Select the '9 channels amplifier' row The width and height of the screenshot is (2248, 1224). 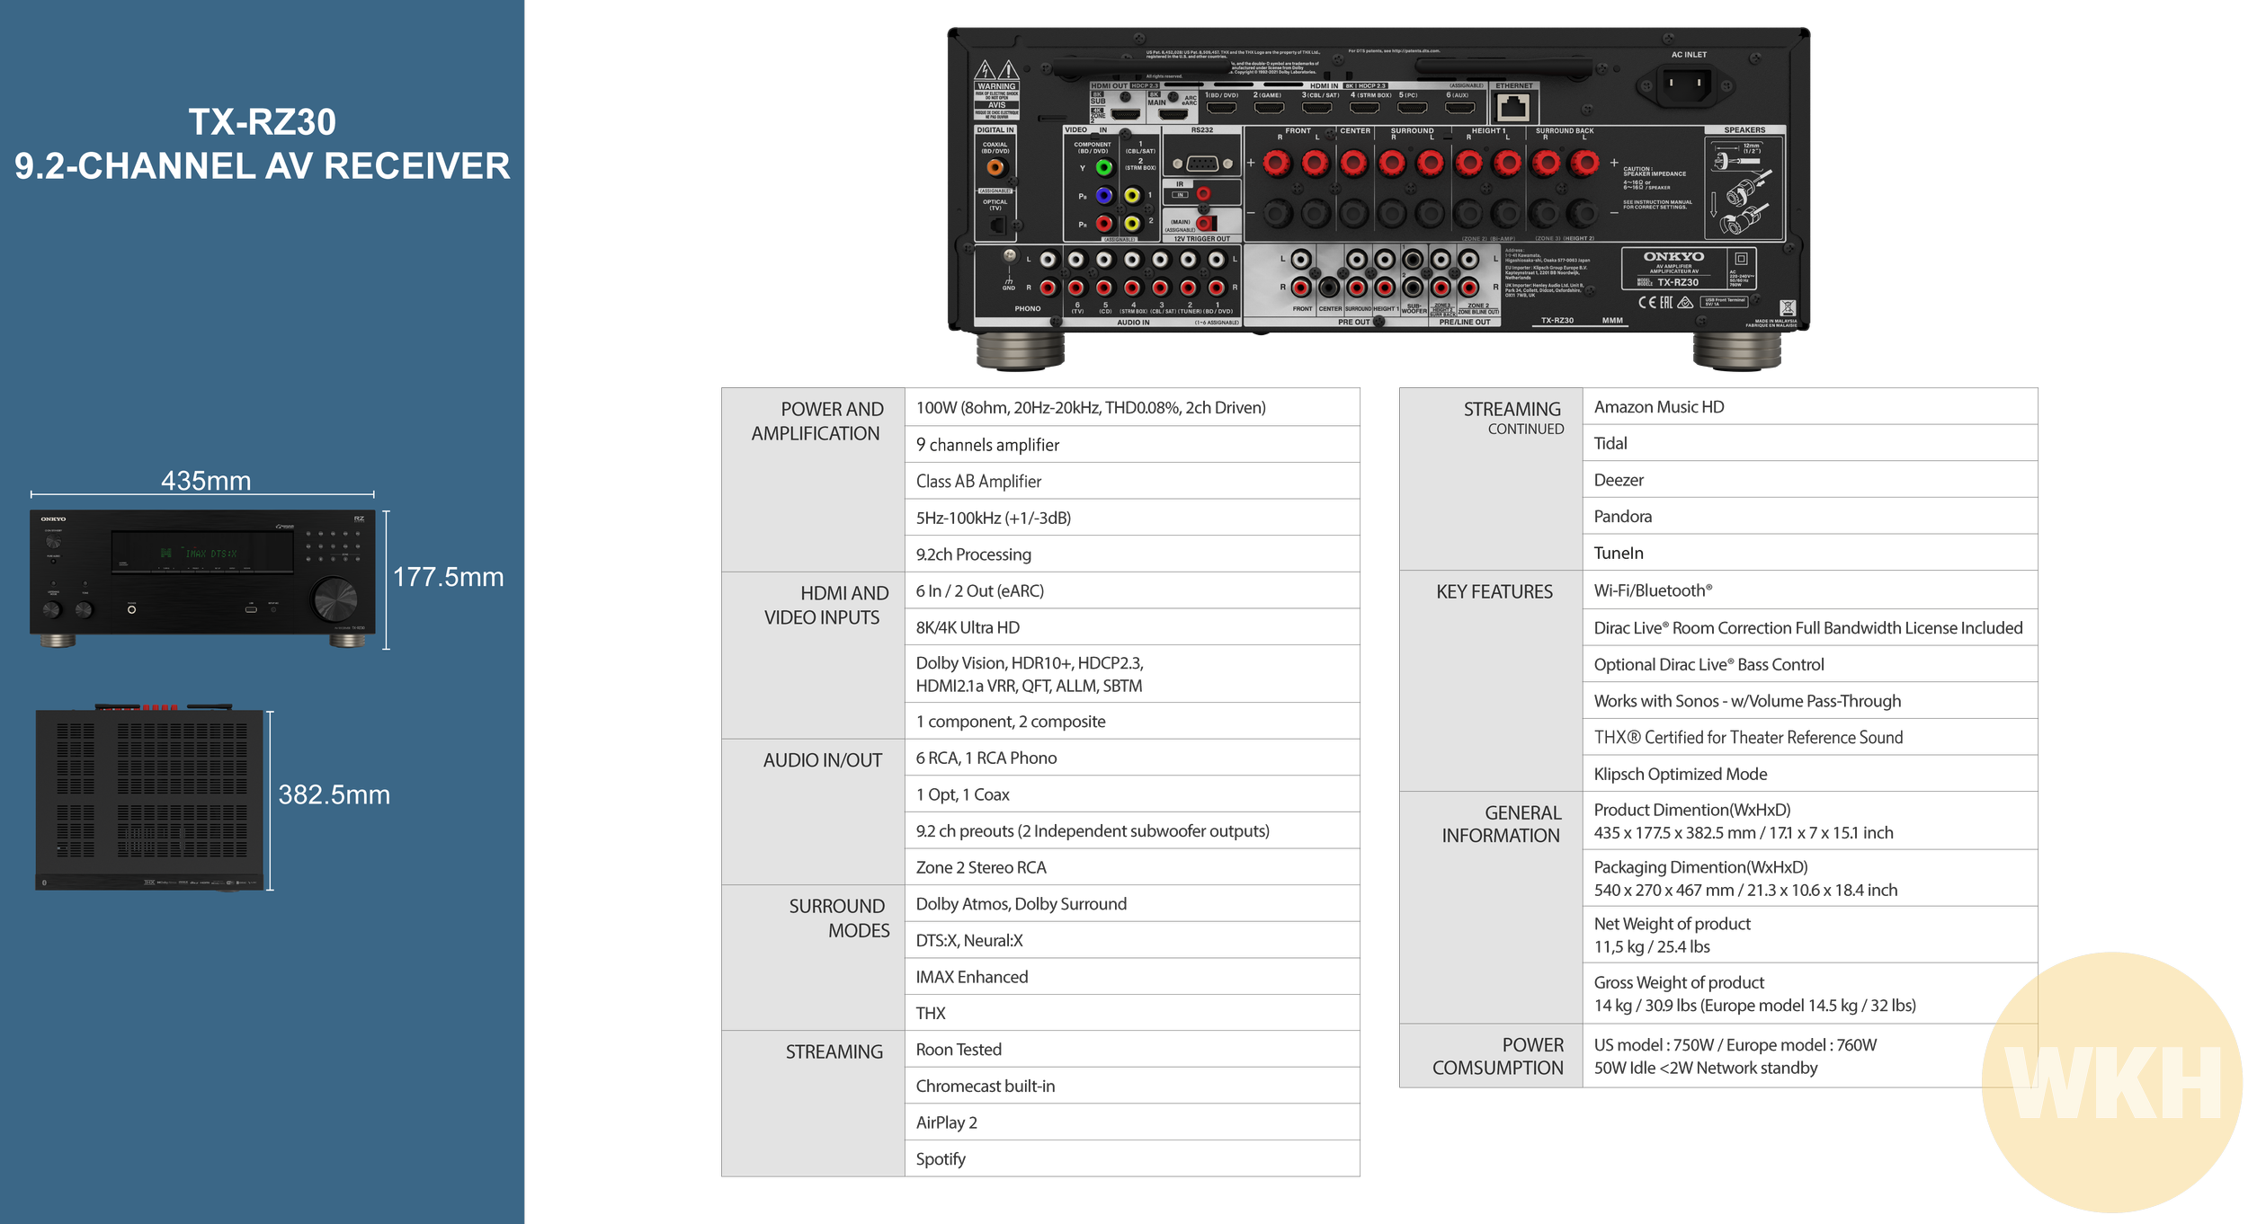click(1131, 444)
